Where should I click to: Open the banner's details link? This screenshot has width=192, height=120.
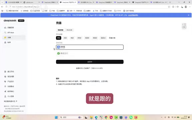[133, 15]
